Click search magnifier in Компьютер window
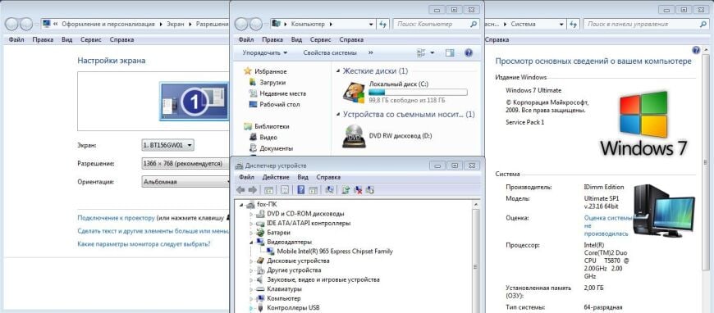Screen dimensions: 714x313 point(474,24)
